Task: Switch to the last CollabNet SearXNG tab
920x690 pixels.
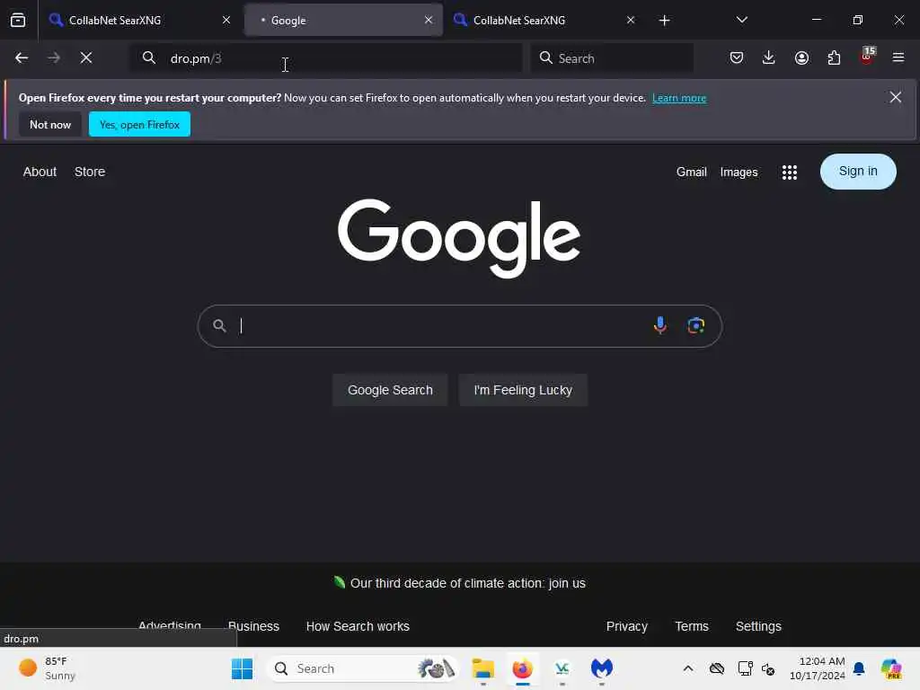Action: [x=544, y=21]
